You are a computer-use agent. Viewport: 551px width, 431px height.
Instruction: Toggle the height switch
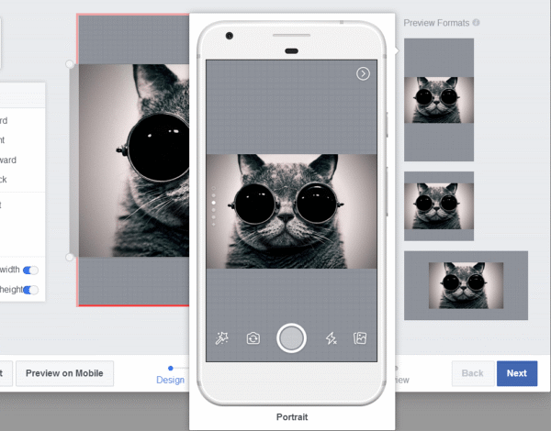click(31, 290)
